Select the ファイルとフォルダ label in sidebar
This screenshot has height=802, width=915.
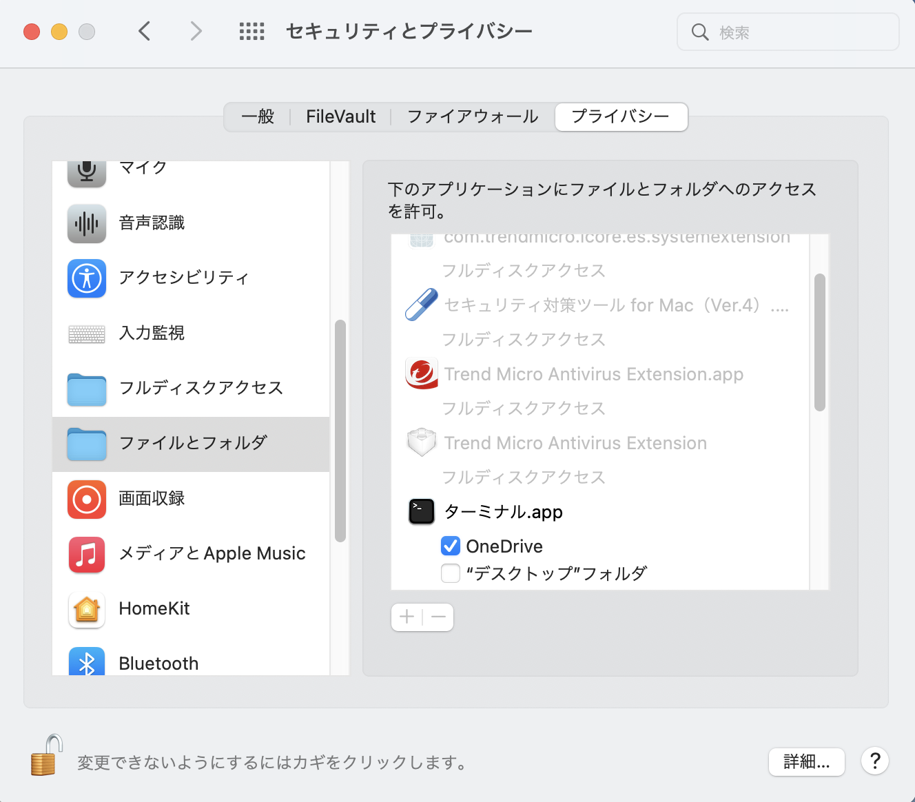coord(193,443)
